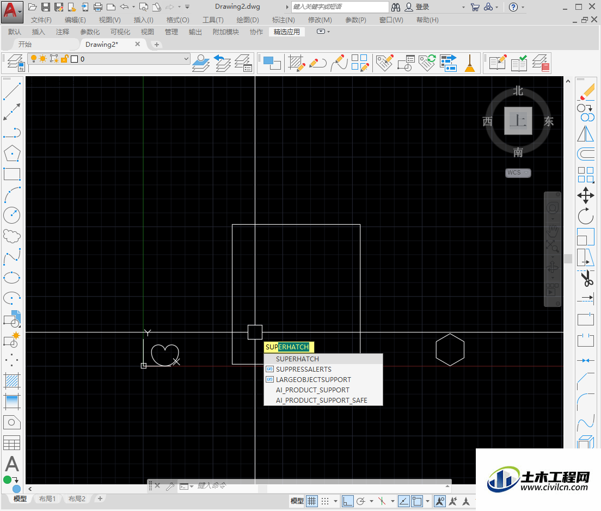Toggle polar tracking in status bar

(361, 501)
